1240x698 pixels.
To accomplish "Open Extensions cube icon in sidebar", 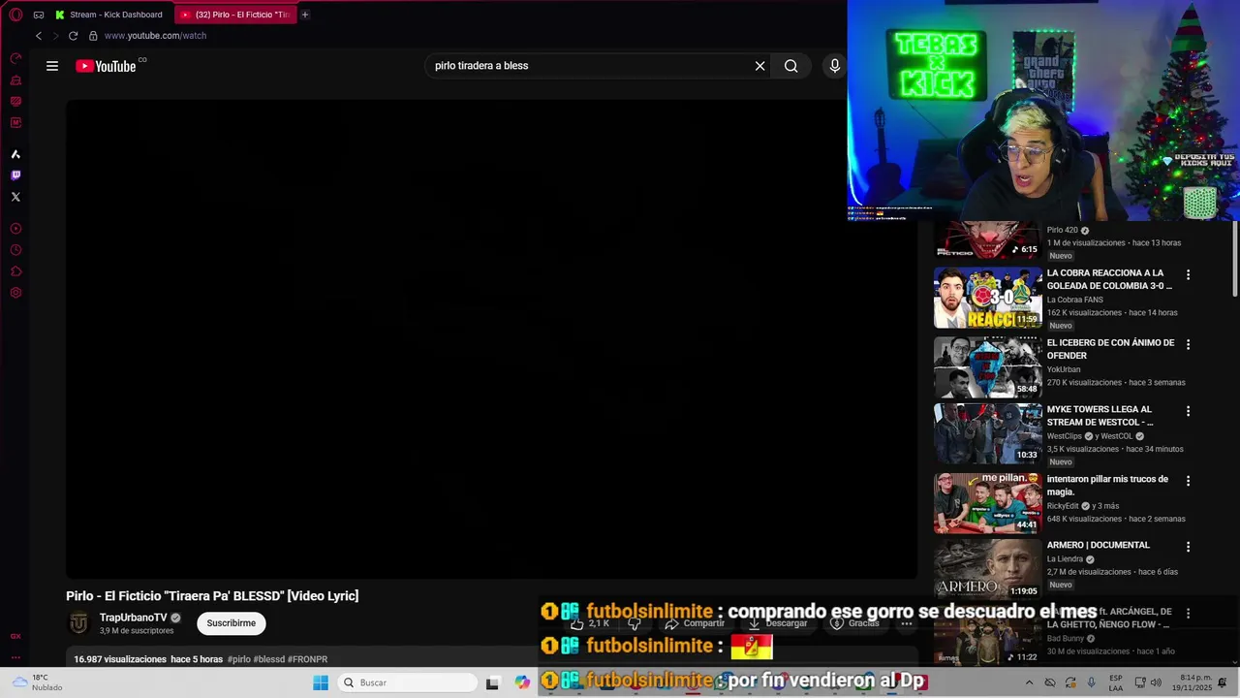I will [x=15, y=270].
